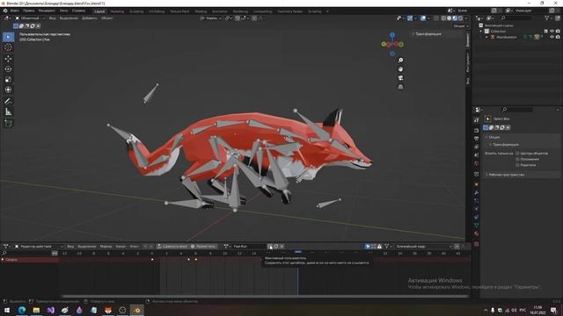Select the Move tool
This screenshot has height=316, width=563.
tap(8, 59)
